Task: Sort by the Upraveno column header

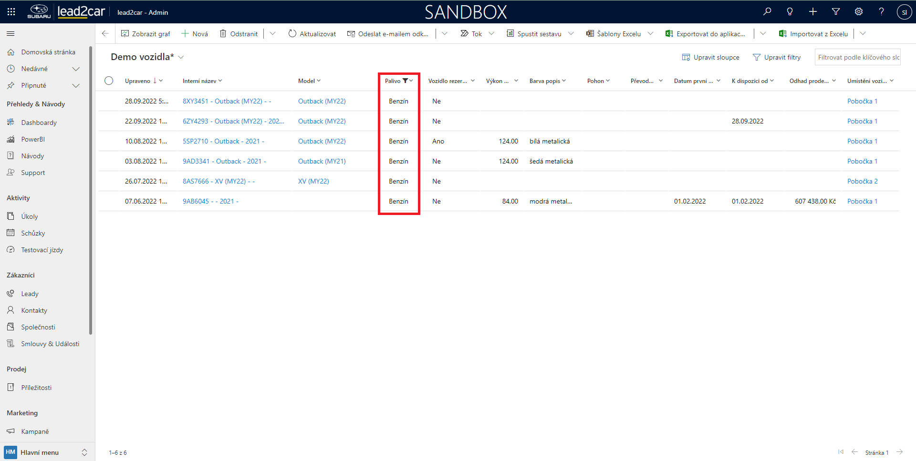Action: [x=138, y=81]
